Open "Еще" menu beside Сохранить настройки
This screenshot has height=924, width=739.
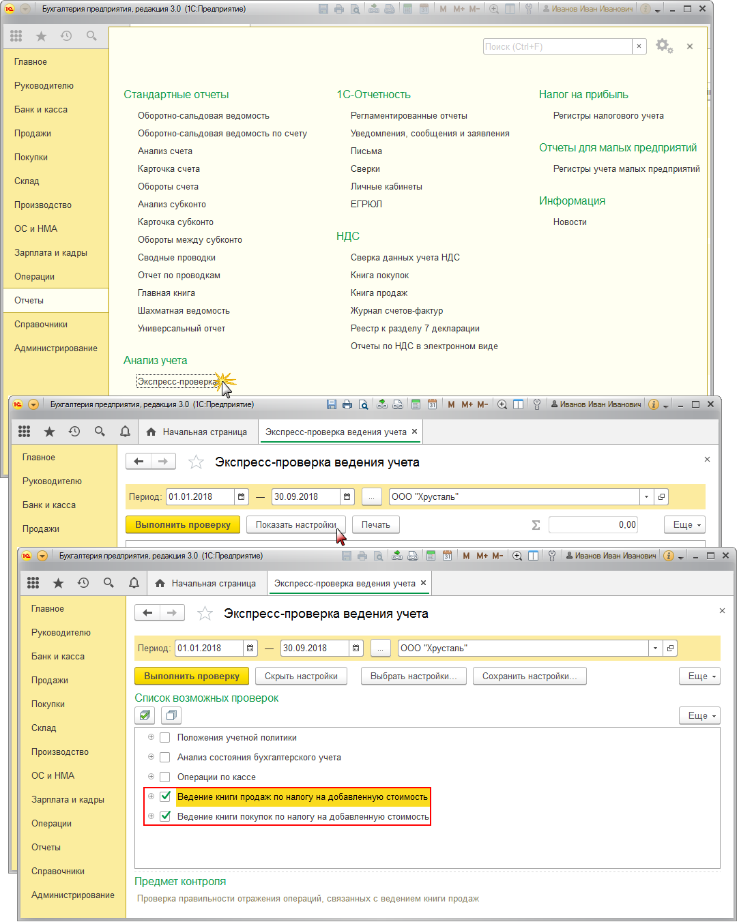(699, 676)
